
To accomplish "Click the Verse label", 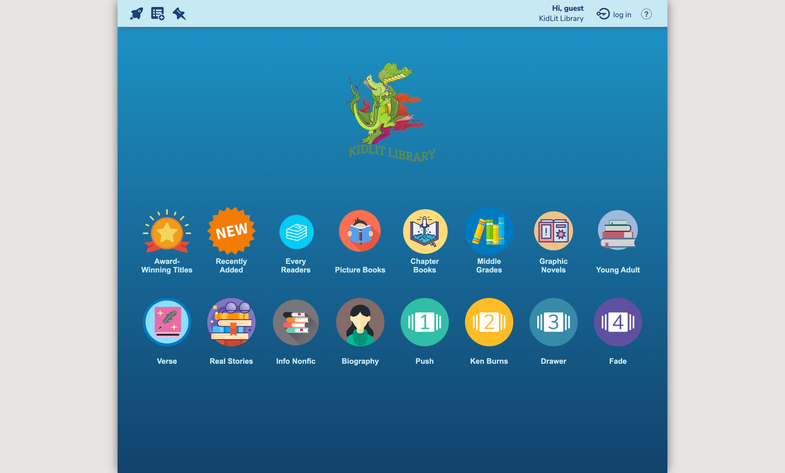I will pyautogui.click(x=167, y=361).
